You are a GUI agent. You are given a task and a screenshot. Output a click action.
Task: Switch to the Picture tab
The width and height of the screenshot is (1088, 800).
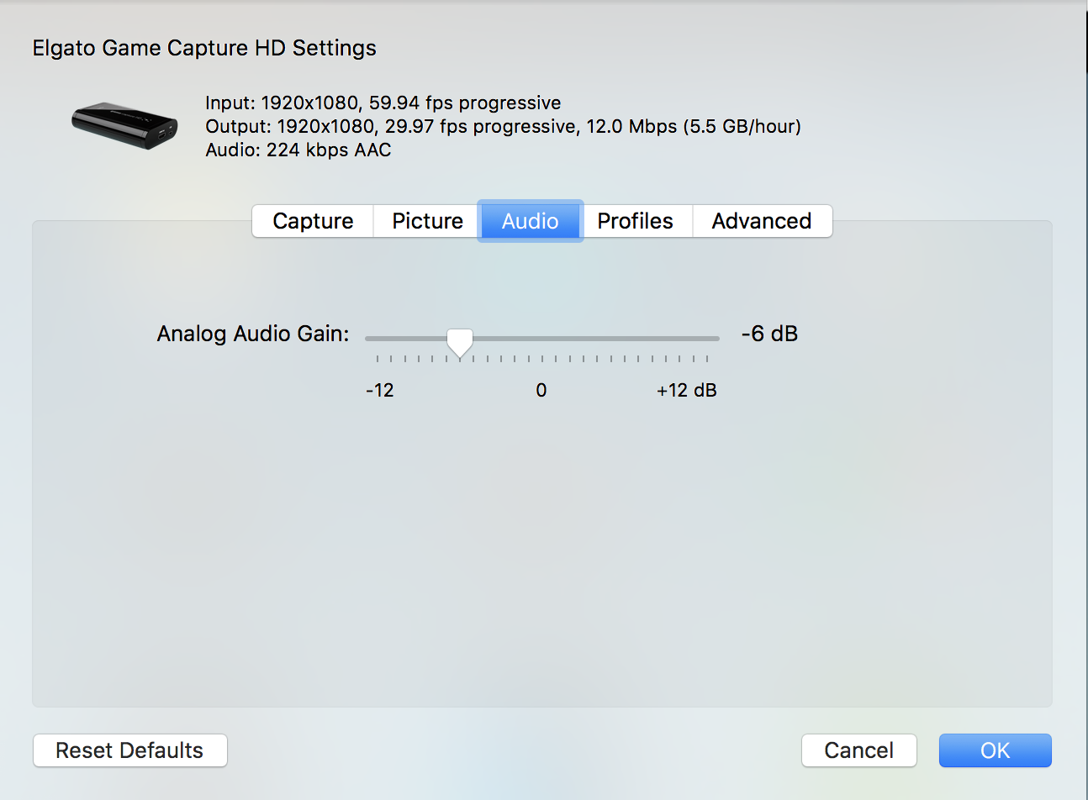[426, 220]
